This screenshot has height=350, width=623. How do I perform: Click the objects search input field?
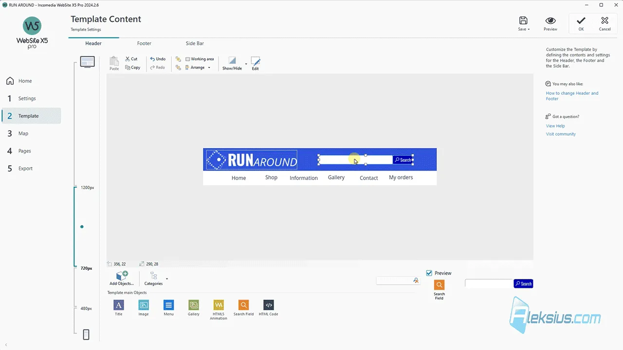tap(395, 280)
